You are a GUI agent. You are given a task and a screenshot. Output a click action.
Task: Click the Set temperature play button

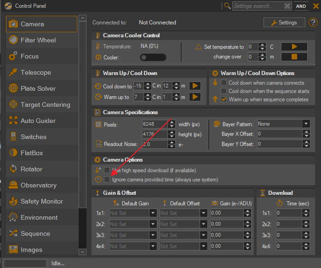tap(294, 47)
